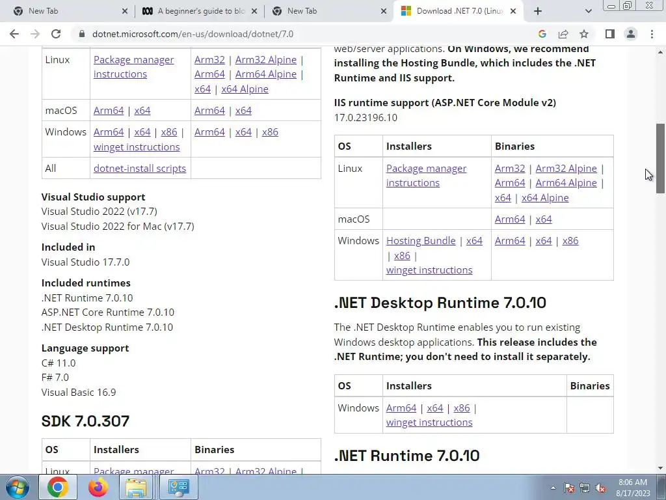View site security padlock info
The height and width of the screenshot is (500, 666).
(x=82, y=34)
